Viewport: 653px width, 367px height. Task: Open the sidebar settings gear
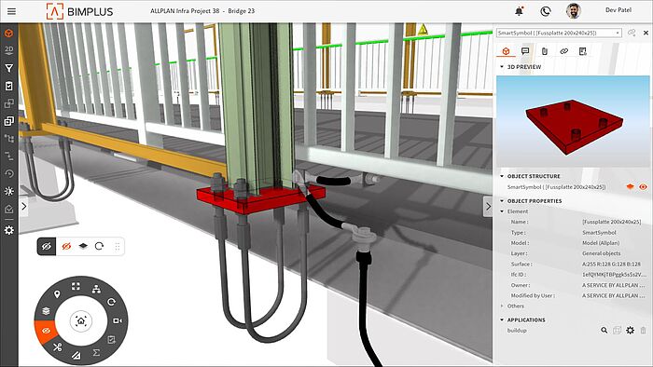tap(8, 230)
